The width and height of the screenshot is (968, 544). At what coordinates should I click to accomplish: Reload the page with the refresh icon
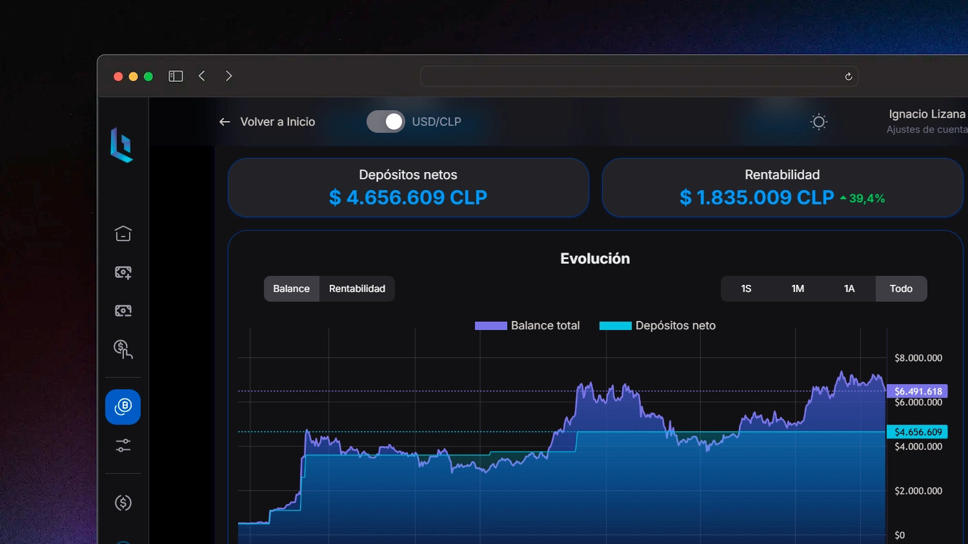pyautogui.click(x=847, y=76)
